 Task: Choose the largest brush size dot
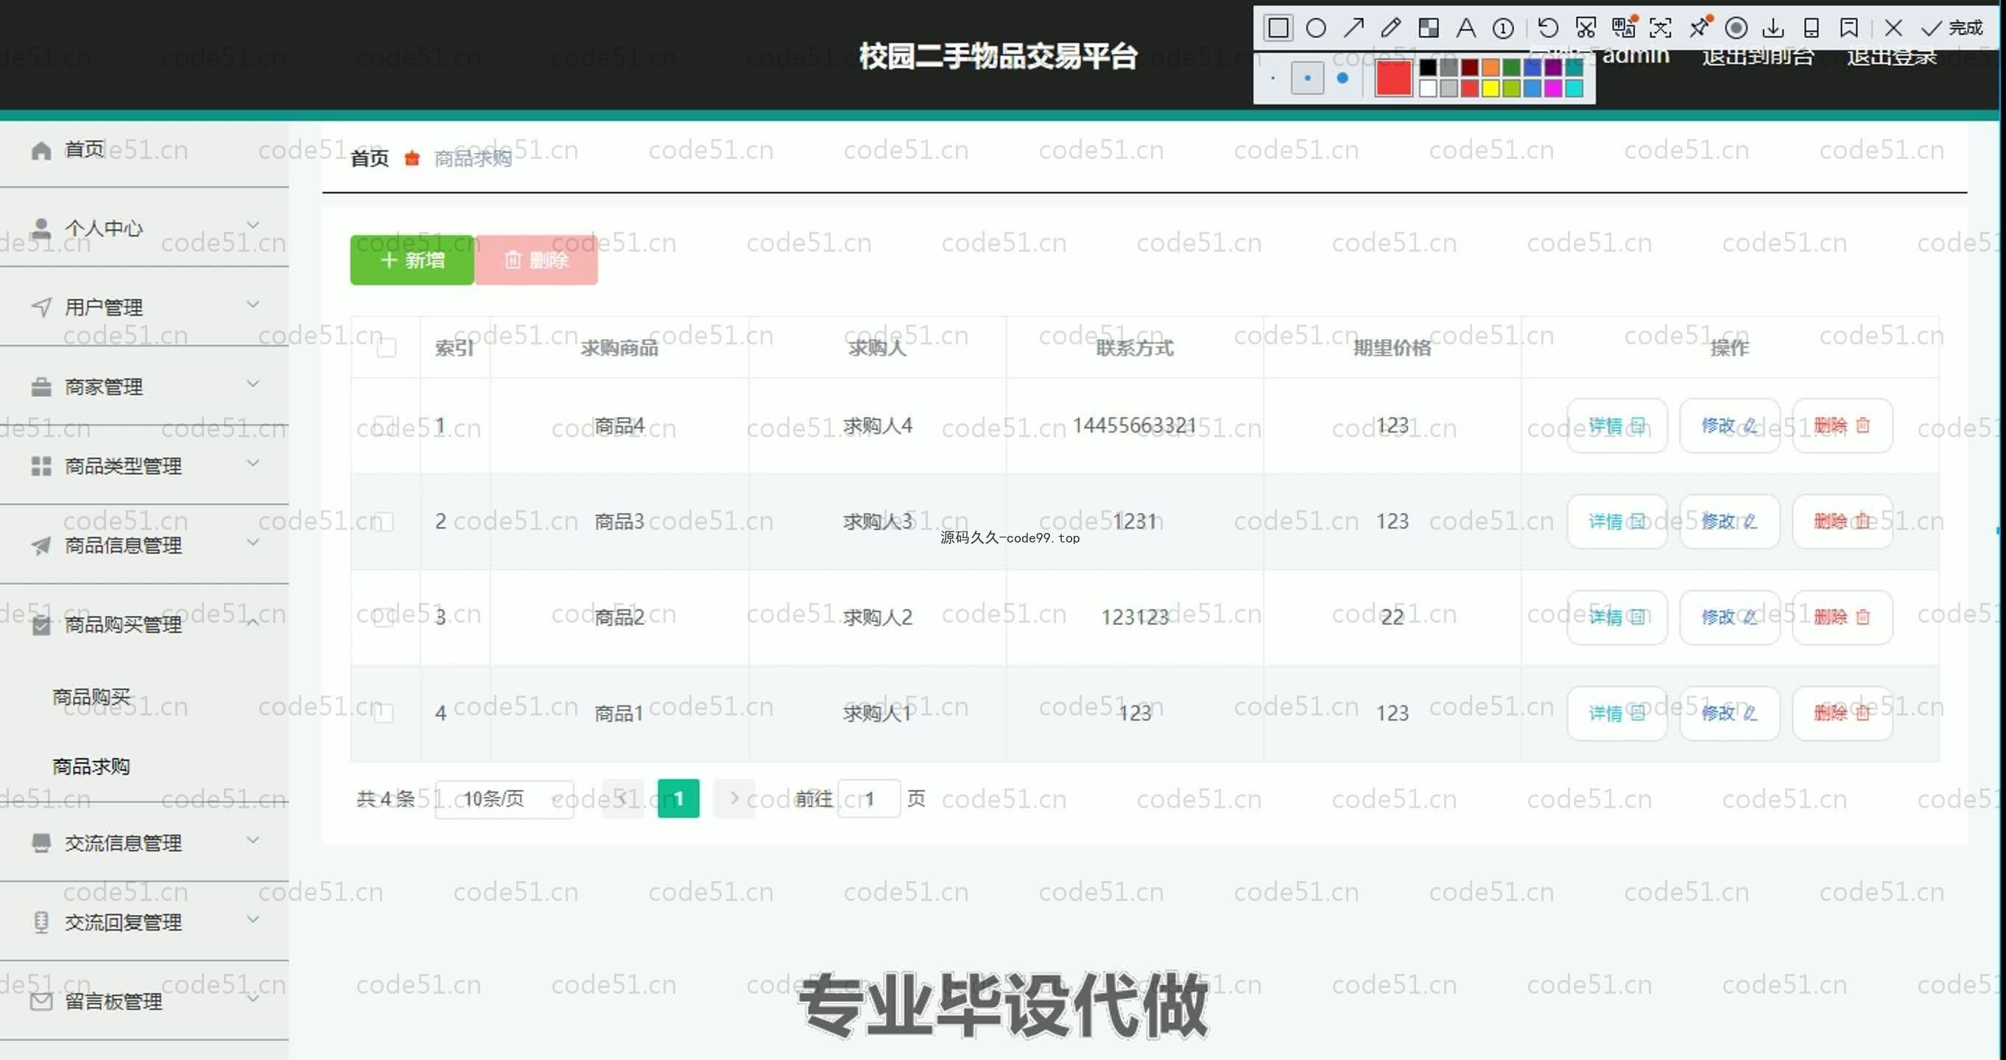coord(1342,78)
